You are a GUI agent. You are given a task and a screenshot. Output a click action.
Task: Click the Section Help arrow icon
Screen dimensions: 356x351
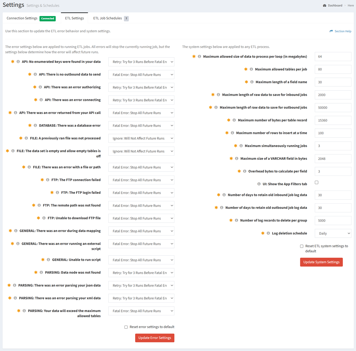[x=331, y=31]
